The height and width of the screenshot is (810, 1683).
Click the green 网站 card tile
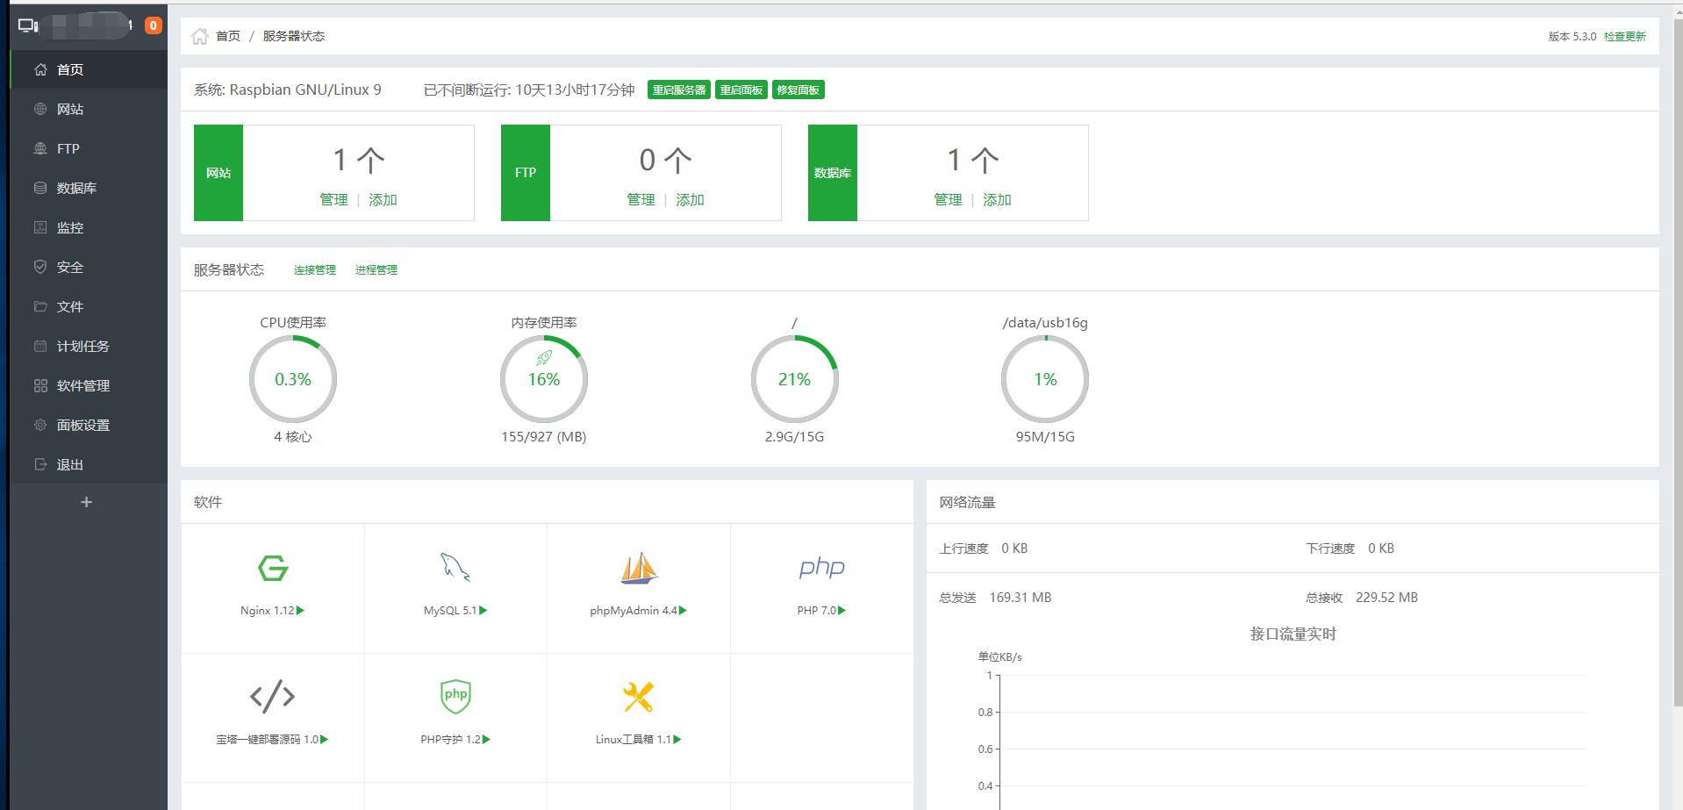[218, 173]
